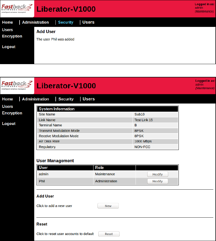Click the Fastback Networks logo in upper panel
Screen dimensions: 216x241
(x=17, y=9)
